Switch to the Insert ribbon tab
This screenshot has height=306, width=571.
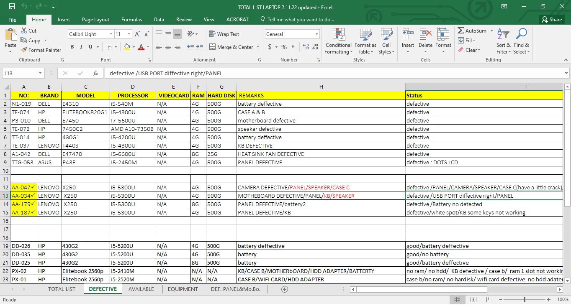point(64,20)
